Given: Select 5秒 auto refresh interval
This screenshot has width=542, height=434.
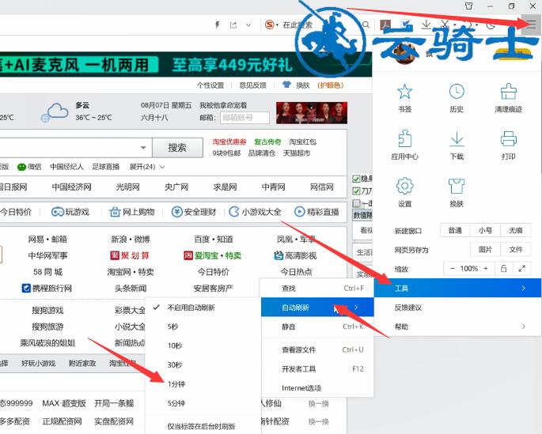Looking at the screenshot, I should click(203, 326).
